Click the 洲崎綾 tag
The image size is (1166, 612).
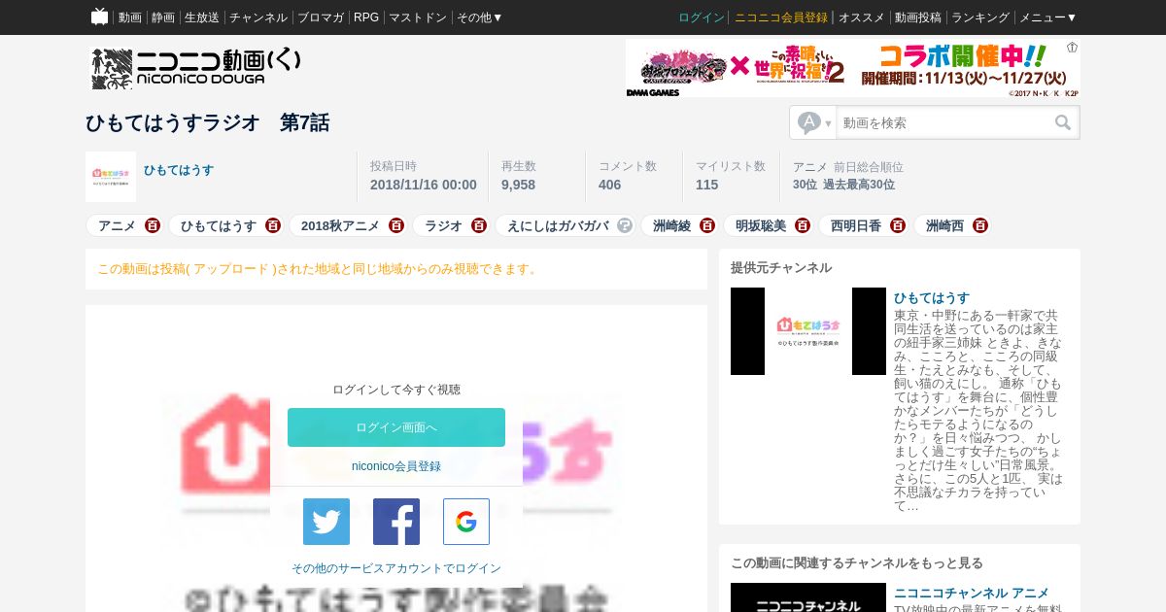point(671,225)
